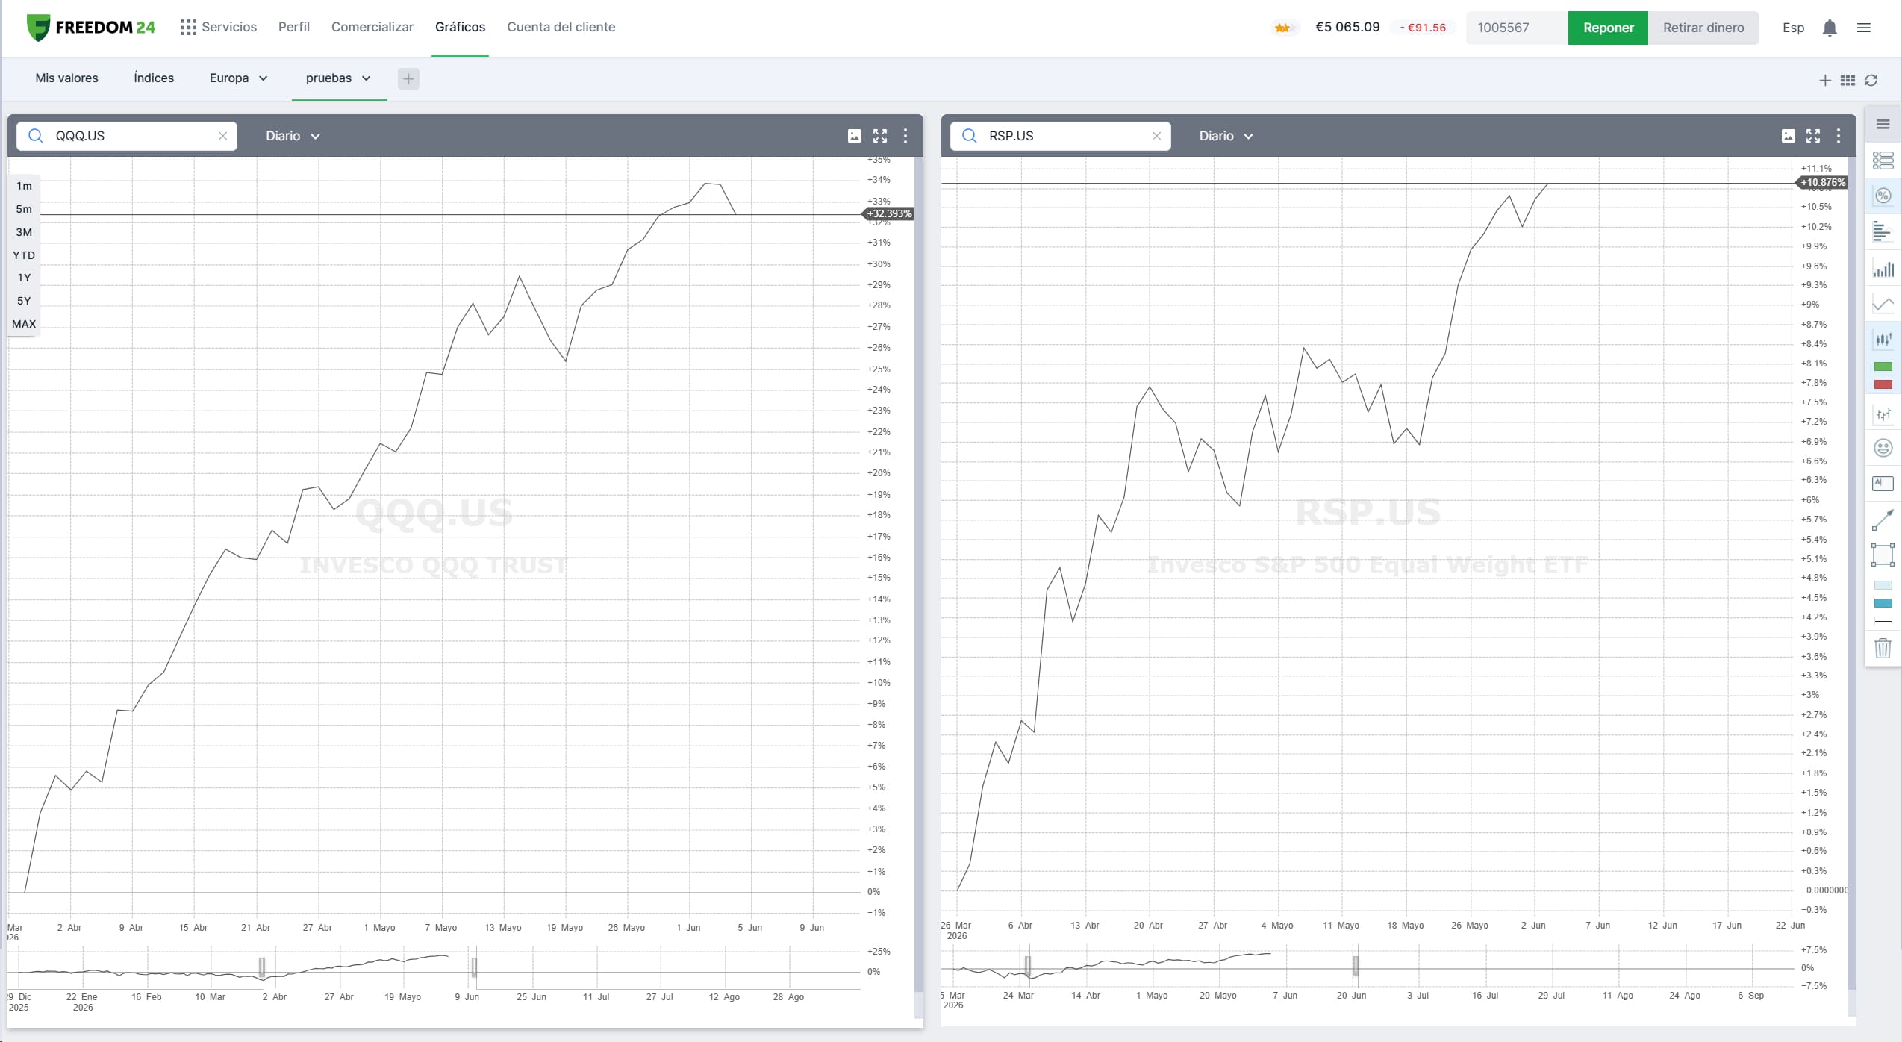The height and width of the screenshot is (1042, 1902).
Task: Select the arrow line drawing tool
Action: (1883, 520)
